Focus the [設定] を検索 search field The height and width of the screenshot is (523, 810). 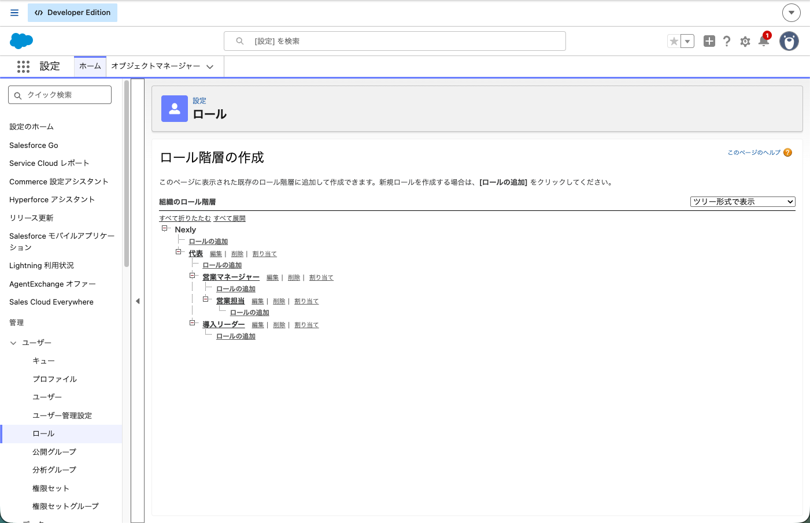coord(395,41)
